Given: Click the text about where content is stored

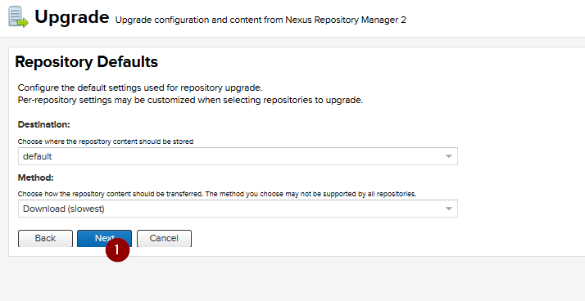Looking at the screenshot, I should (106, 142).
